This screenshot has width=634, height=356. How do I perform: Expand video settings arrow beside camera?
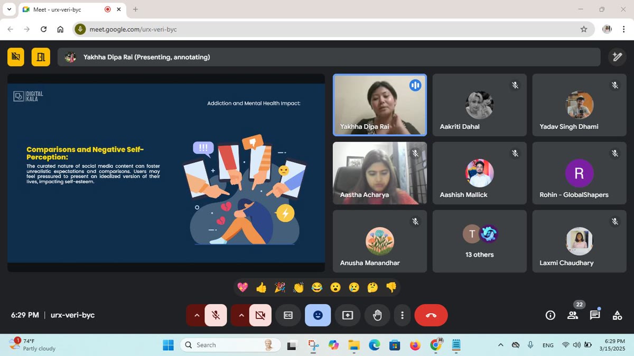(x=241, y=315)
